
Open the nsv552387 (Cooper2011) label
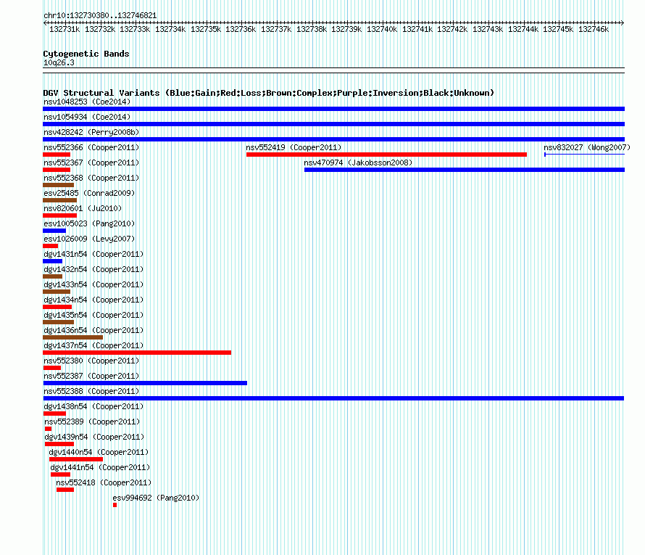tap(91, 376)
